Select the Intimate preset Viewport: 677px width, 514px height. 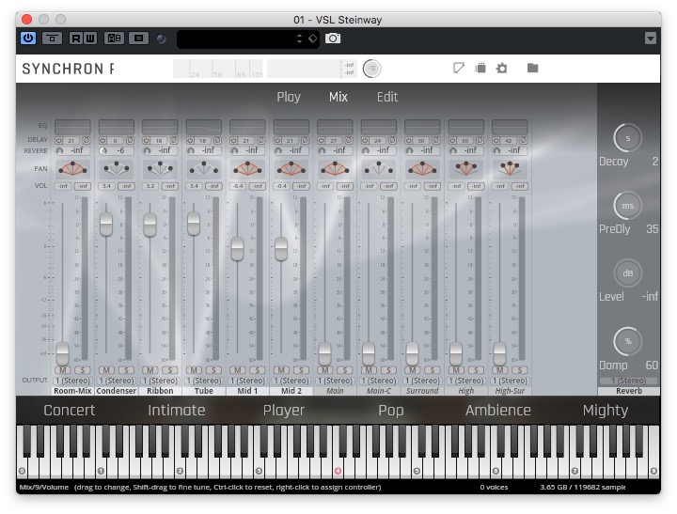(x=176, y=410)
